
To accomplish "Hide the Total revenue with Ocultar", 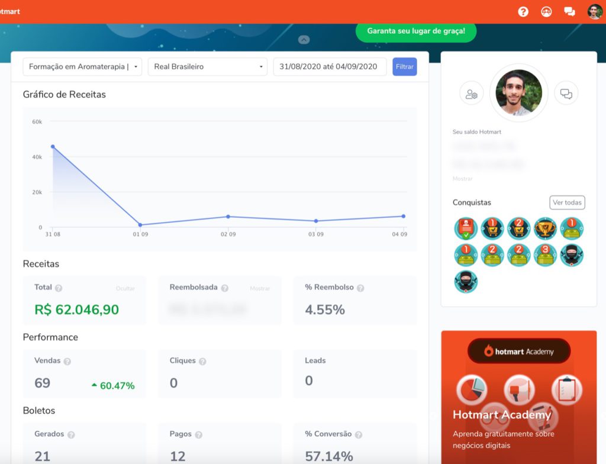I will click(x=125, y=289).
